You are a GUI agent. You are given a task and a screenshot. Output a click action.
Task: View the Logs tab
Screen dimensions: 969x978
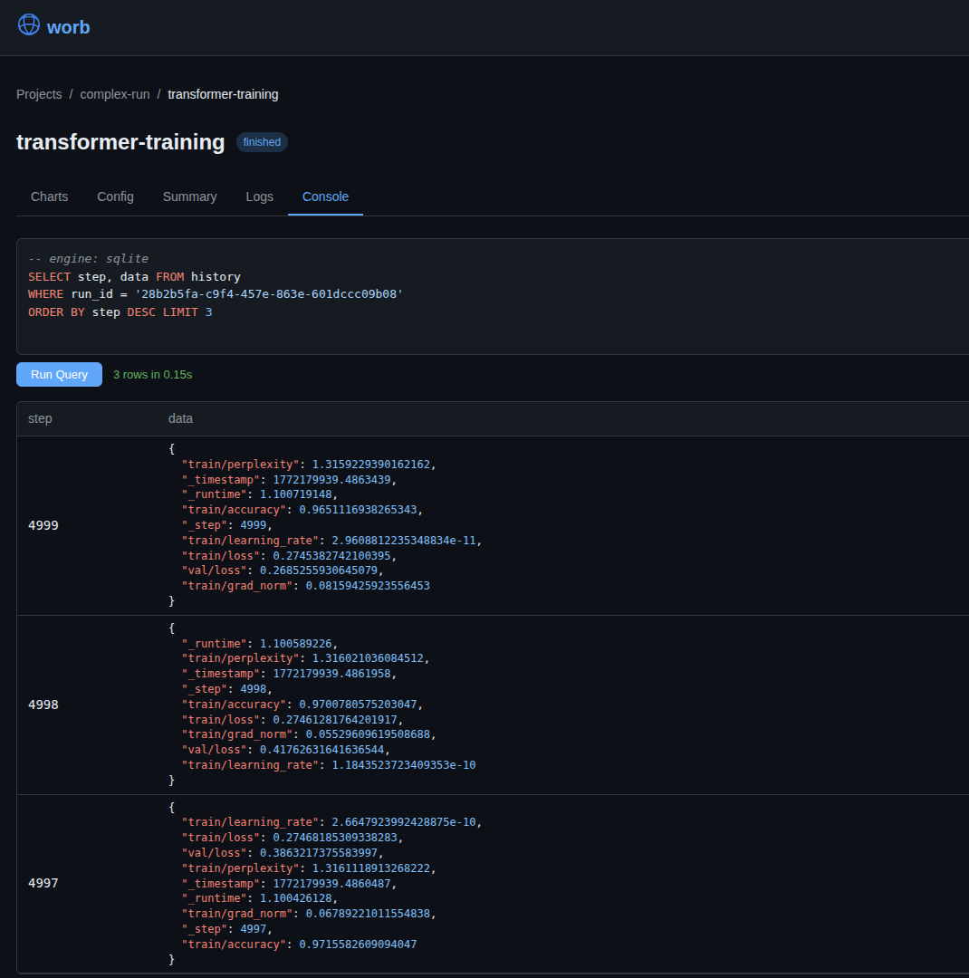tap(259, 197)
